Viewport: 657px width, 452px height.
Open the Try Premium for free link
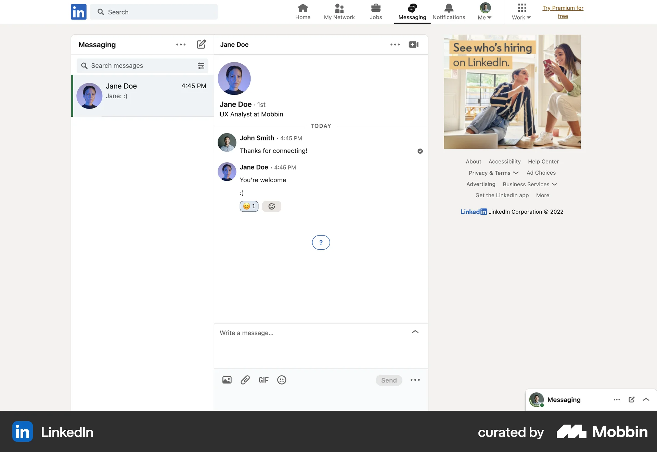tap(563, 12)
